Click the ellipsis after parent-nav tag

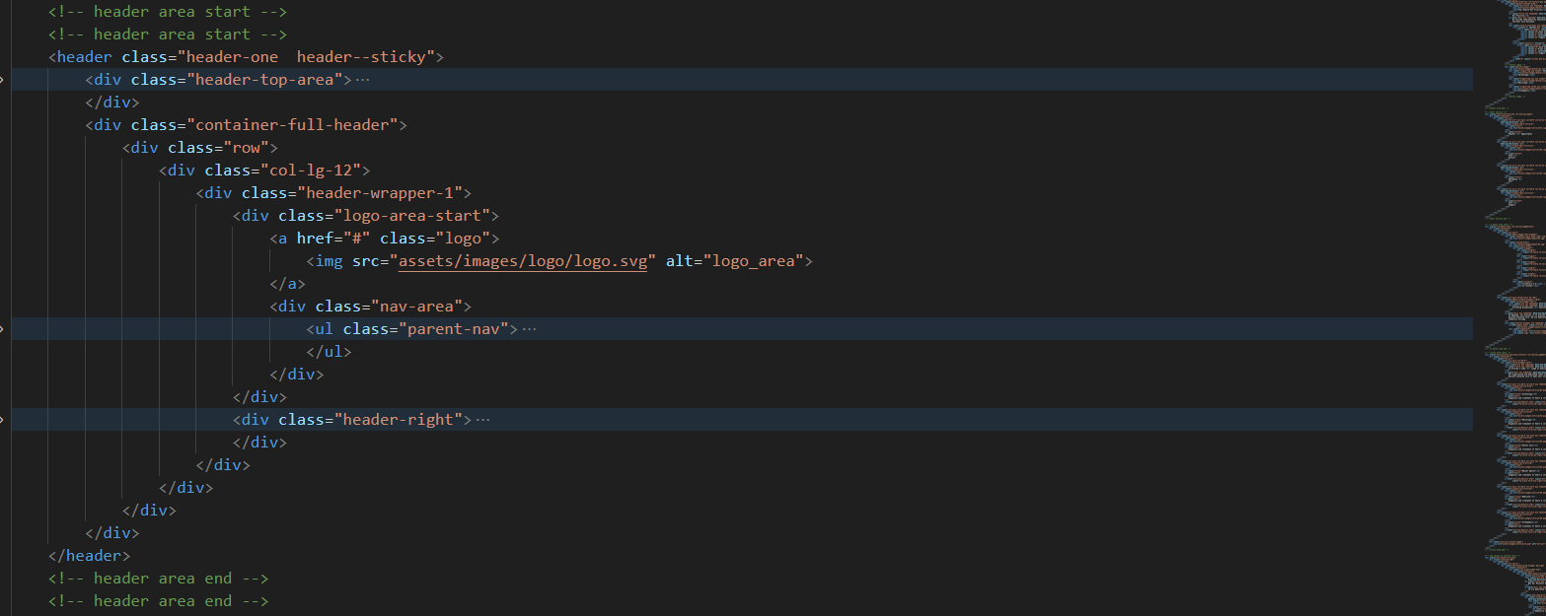click(529, 329)
